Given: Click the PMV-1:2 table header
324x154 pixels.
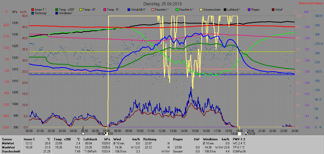Looking at the screenshot, I should click(239, 139).
